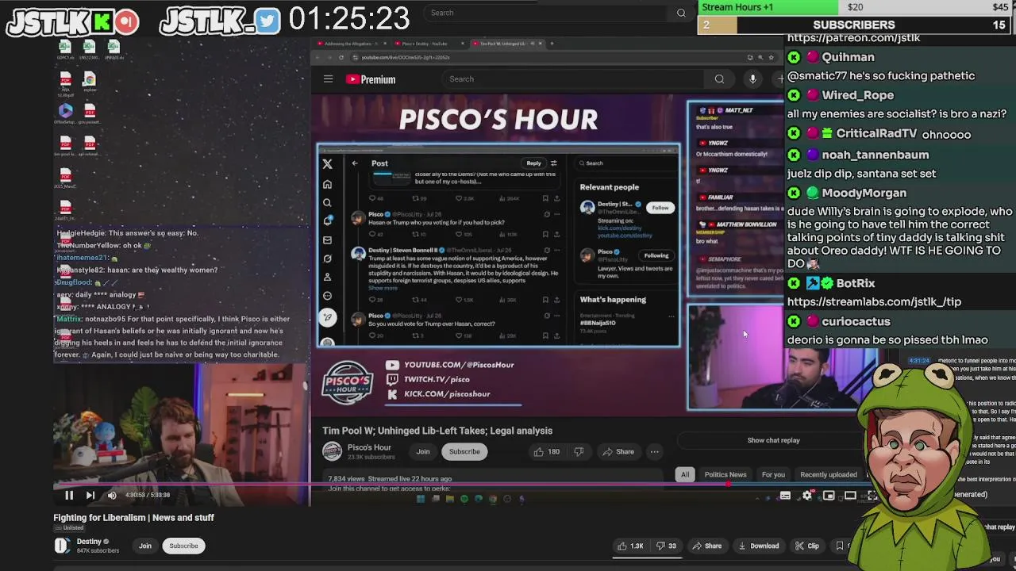
Task: Select the Politics News chip
Action: [725, 474]
